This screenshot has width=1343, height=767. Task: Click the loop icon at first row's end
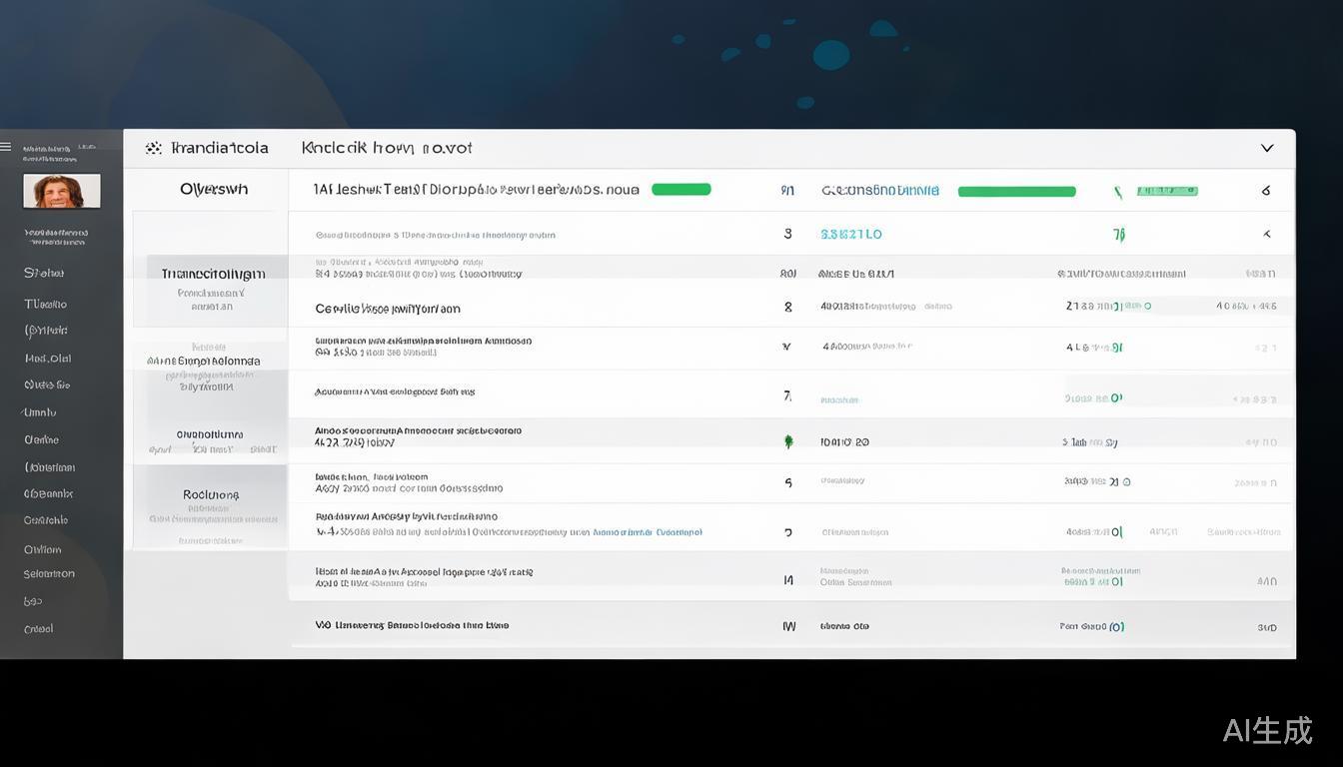(1266, 190)
